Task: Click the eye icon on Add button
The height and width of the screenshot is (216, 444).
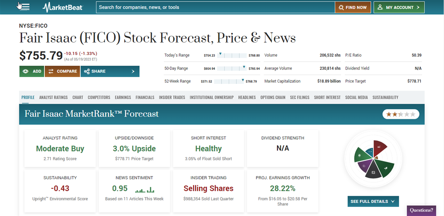Action: (25, 71)
